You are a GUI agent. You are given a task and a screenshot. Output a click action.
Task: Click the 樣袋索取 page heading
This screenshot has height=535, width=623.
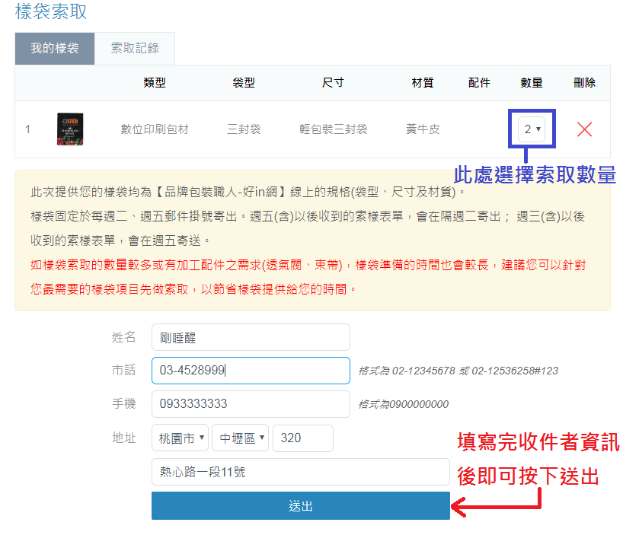pyautogui.click(x=51, y=11)
